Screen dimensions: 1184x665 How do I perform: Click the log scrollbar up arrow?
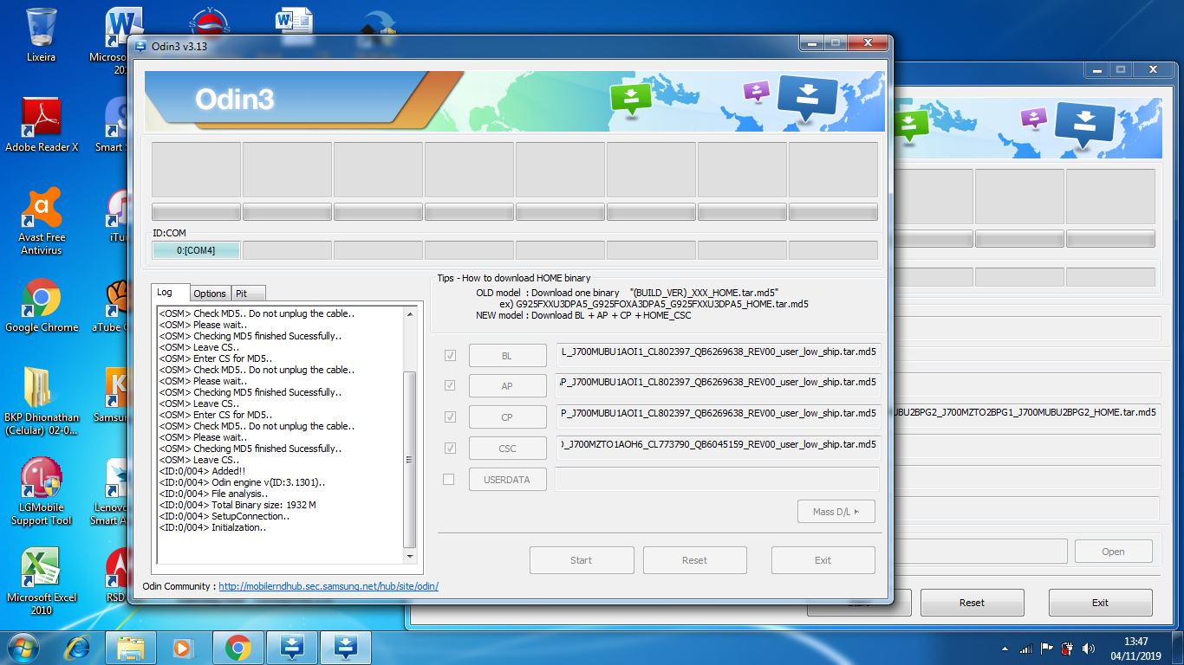[x=410, y=313]
